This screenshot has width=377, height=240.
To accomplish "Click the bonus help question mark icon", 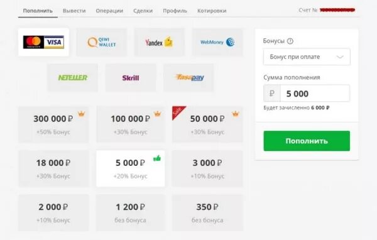I will coord(290,41).
